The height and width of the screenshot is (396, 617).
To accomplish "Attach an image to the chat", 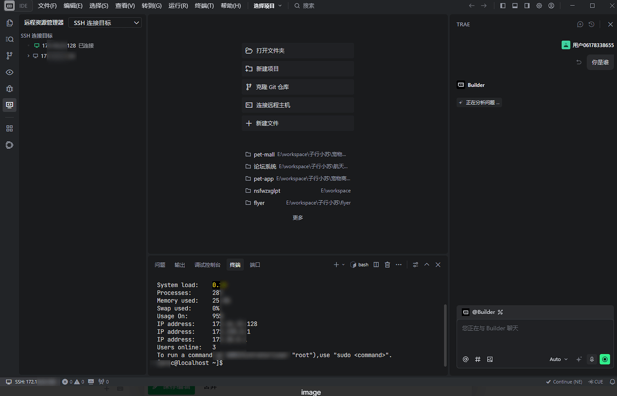I will tap(490, 359).
